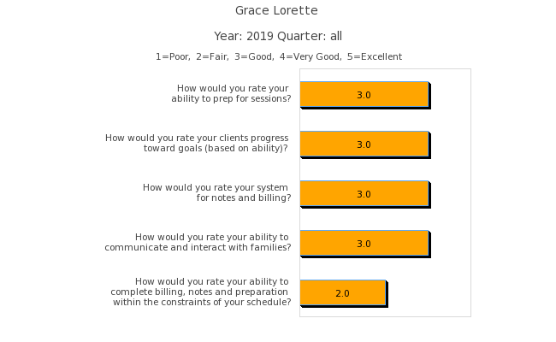Select the Year: 2019 text
Screen dimensions: 556x342
245,37
